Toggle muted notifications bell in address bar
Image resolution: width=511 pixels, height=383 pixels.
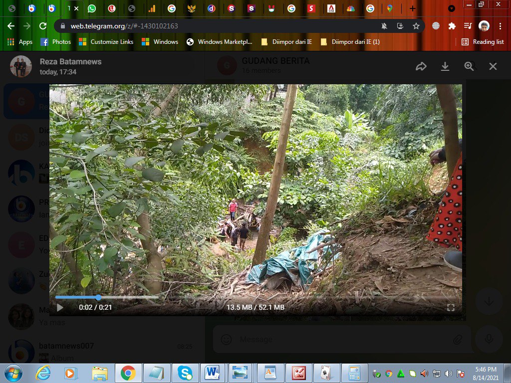[384, 26]
